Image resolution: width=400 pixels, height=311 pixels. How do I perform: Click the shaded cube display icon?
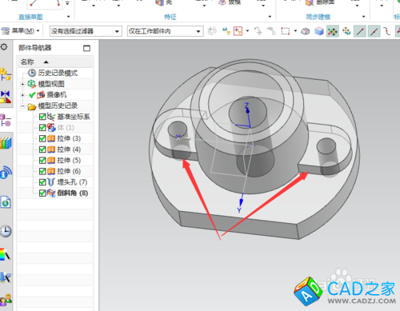pyautogui.click(x=319, y=31)
